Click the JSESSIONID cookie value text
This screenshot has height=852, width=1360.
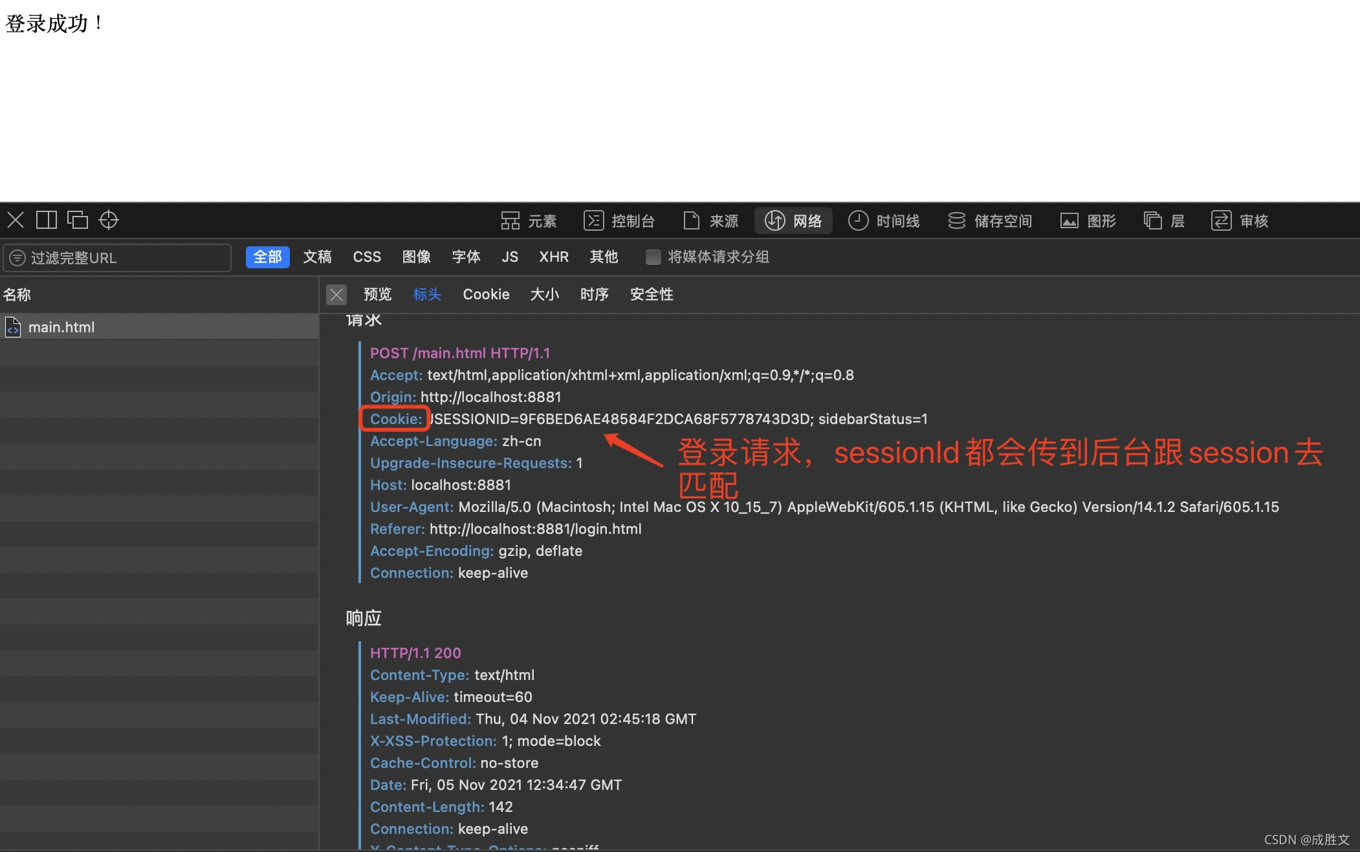pyautogui.click(x=620, y=420)
